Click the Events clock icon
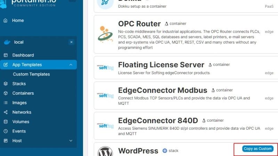 [x=6, y=131]
